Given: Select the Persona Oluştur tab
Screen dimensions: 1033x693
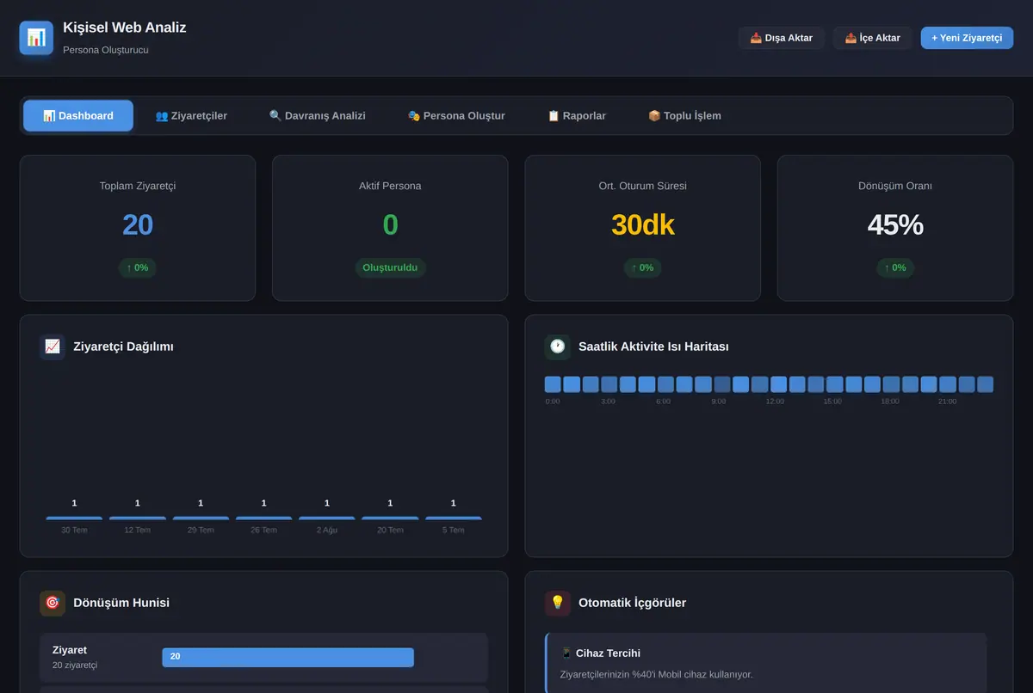Looking at the screenshot, I should [456, 115].
